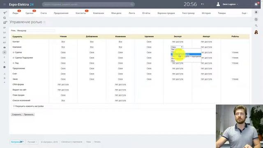Allow changing settings checkbox Разрешить изменять настройки
This screenshot has width=263, height=148.
click(x=14, y=106)
